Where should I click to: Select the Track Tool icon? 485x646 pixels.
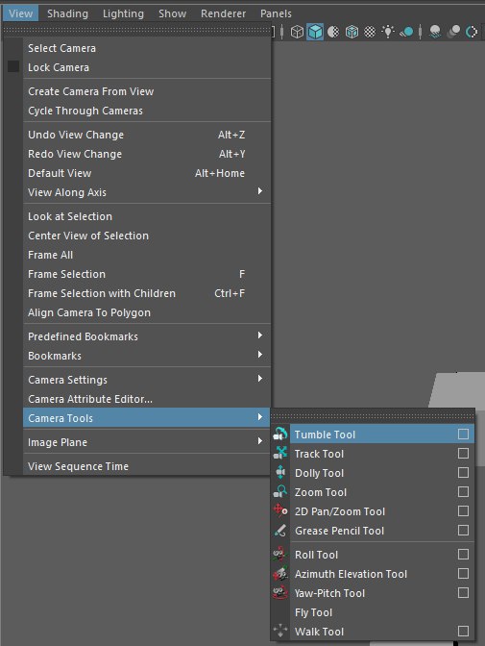280,453
